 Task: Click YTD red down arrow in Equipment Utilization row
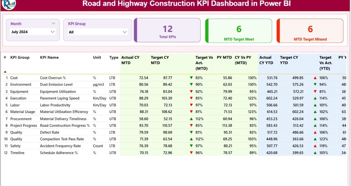click(x=315, y=92)
